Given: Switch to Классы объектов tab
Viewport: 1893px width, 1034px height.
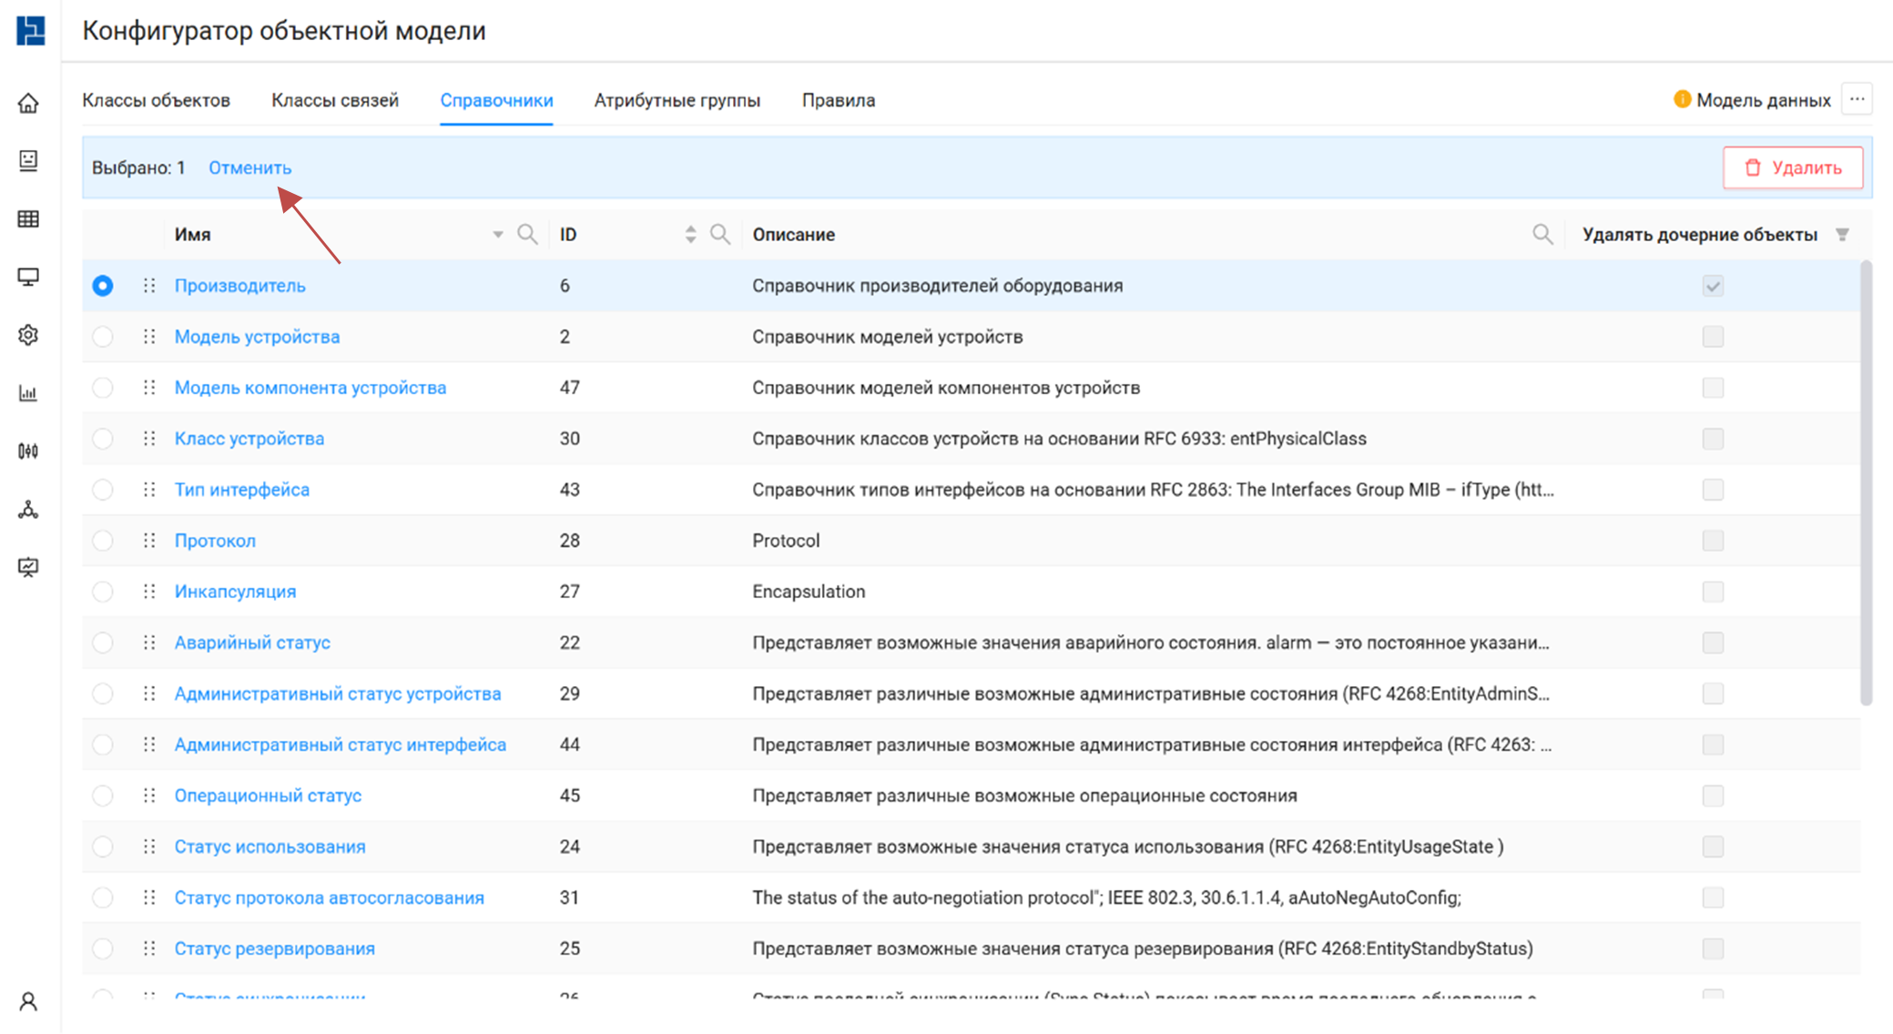Looking at the screenshot, I should (x=156, y=100).
